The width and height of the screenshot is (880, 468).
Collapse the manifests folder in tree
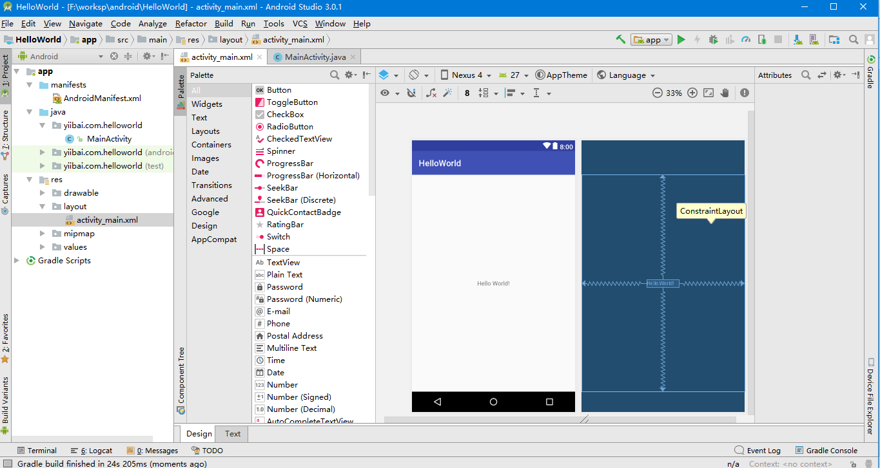tap(29, 85)
